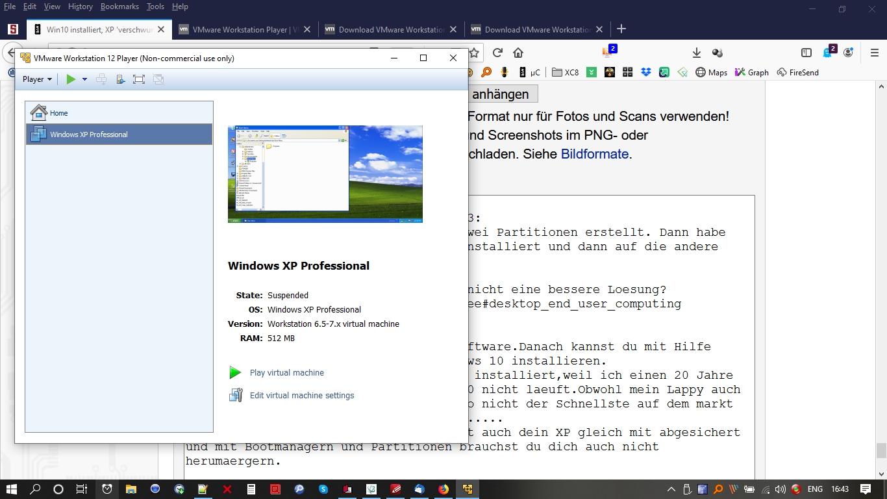This screenshot has height=499, width=887.
Task: Open Task View on the taskbar
Action: pos(82,489)
